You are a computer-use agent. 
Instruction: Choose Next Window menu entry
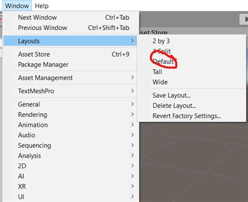coord(70,18)
